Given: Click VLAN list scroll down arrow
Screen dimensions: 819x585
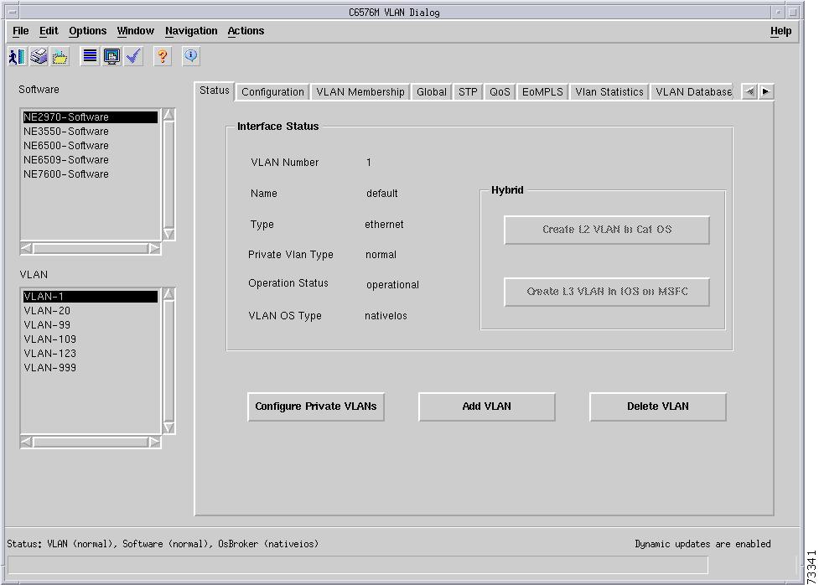Looking at the screenshot, I should coord(168,427).
